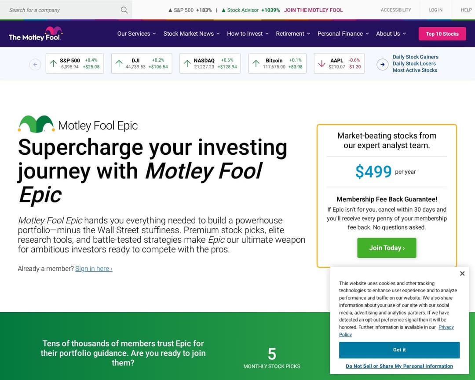475x380 pixels.
Task: Click the jester hat icon above Motley Fool Epic heading
Action: click(36, 124)
